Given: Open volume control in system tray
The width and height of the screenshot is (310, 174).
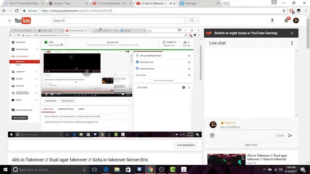Looking at the screenshot, I should (280, 170).
